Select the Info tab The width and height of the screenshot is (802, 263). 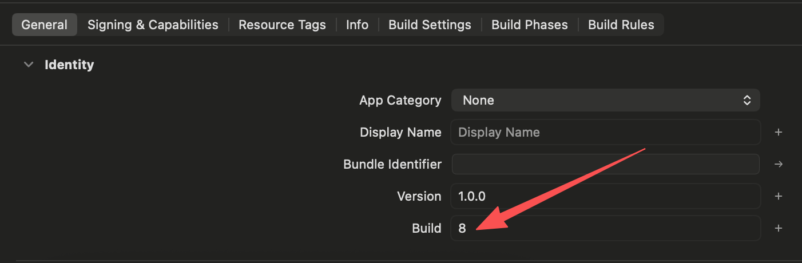pyautogui.click(x=357, y=25)
